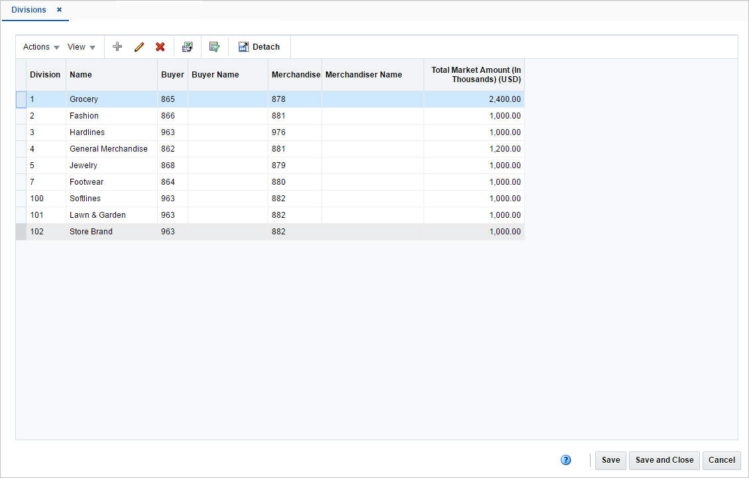Click the Add (plus) icon

click(x=117, y=47)
